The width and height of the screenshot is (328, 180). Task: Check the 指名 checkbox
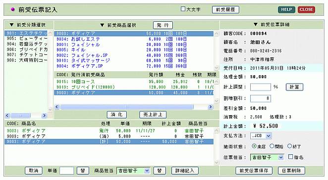coord(290,157)
